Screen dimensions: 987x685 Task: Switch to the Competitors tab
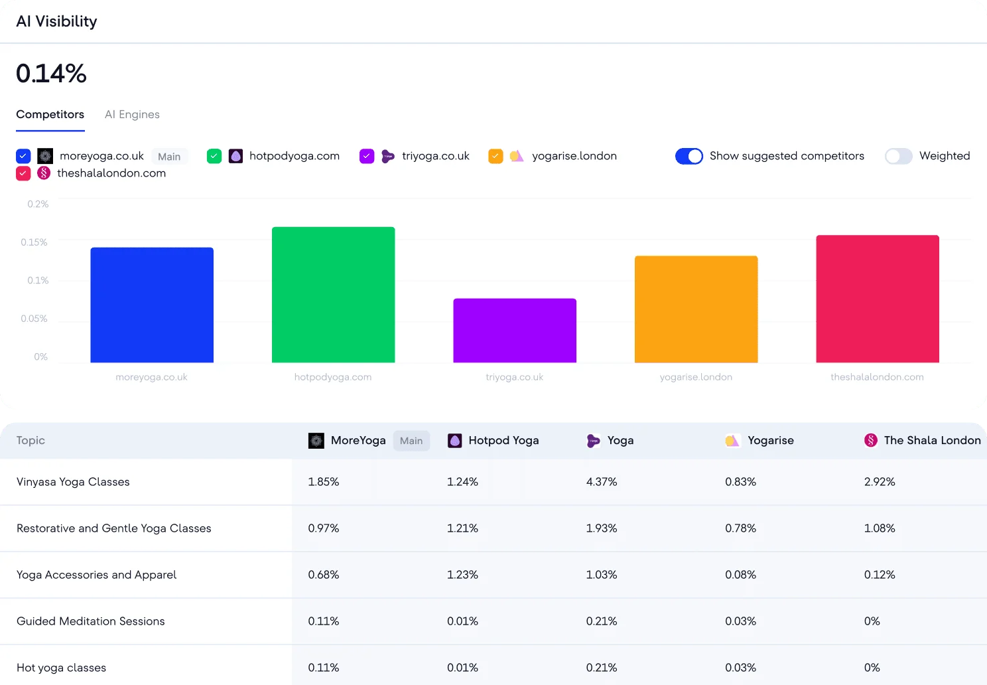(50, 114)
